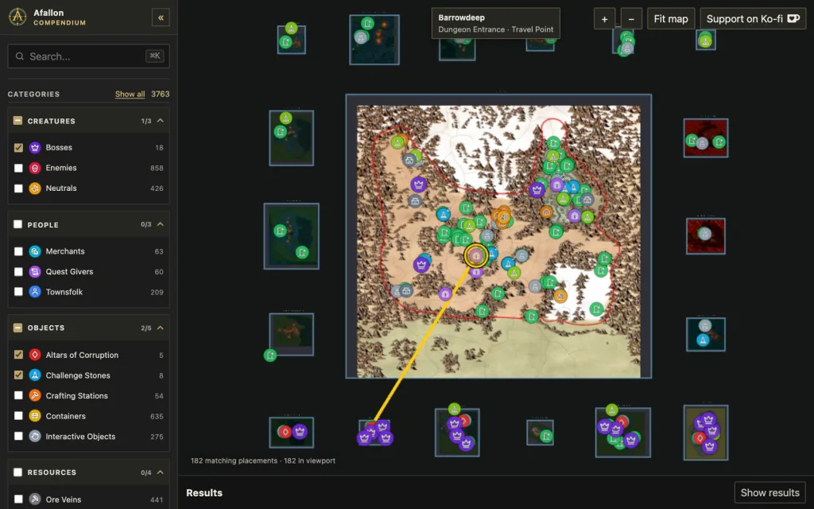Viewport: 814px width, 509px height.
Task: Select the highlighted Barrowdeep marker on map
Action: tap(475, 255)
